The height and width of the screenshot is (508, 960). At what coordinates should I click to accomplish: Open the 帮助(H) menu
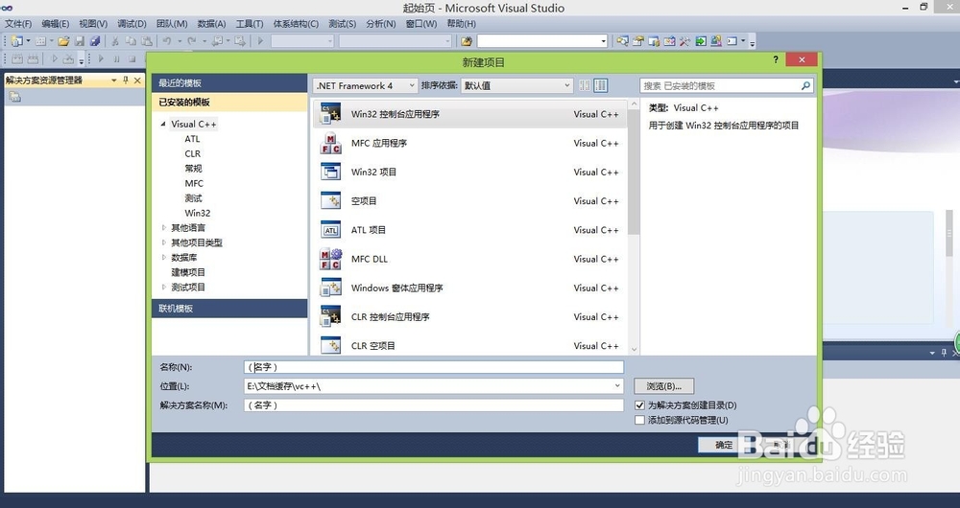click(461, 24)
